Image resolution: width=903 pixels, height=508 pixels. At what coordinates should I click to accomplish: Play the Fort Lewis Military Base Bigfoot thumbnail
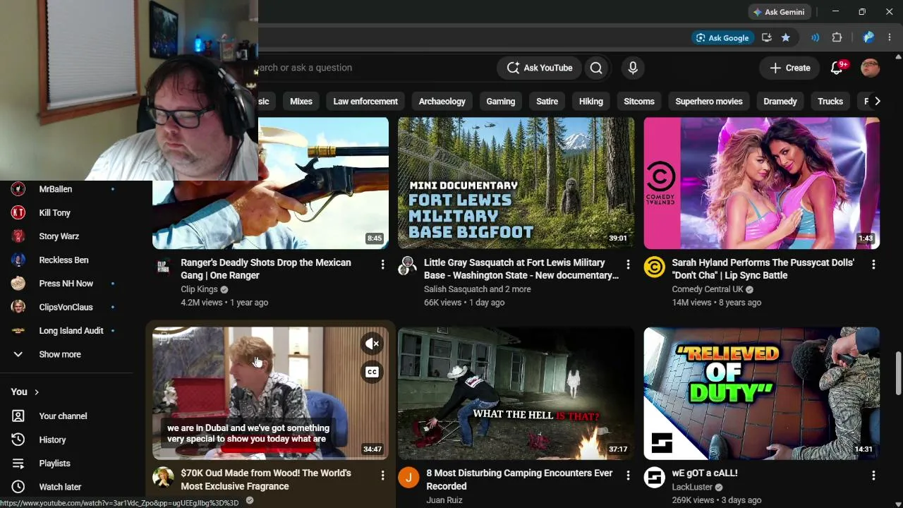pyautogui.click(x=516, y=183)
